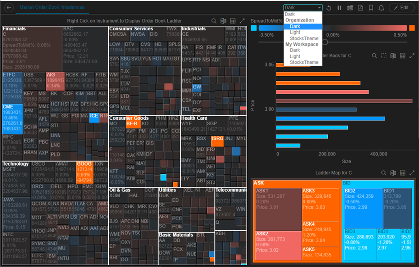Open alerts with the bell icon

(x=381, y=8)
